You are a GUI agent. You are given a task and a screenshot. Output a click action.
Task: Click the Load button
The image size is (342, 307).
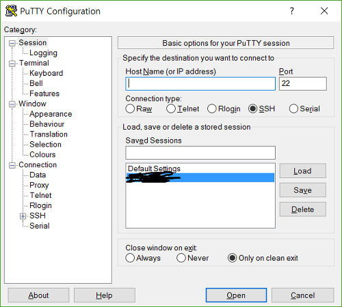302,171
